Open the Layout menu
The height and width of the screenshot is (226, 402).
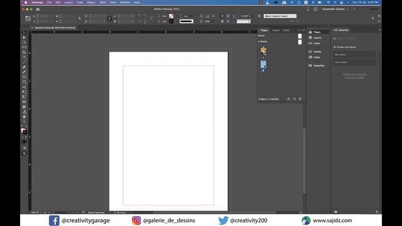point(68,3)
